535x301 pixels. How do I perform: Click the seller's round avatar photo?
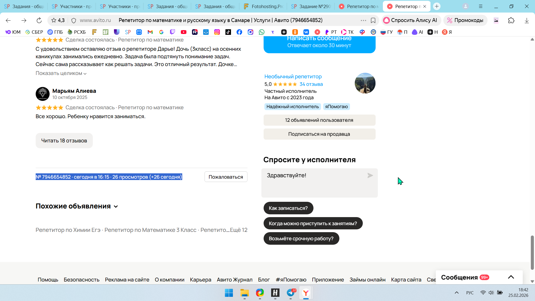(365, 83)
